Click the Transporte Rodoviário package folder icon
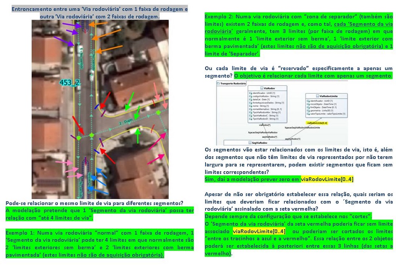The image size is (396, 265). [x=218, y=84]
